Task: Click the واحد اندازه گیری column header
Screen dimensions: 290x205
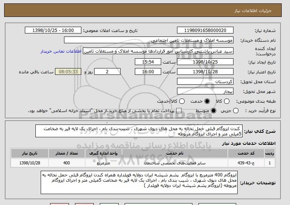Action: click(104, 153)
